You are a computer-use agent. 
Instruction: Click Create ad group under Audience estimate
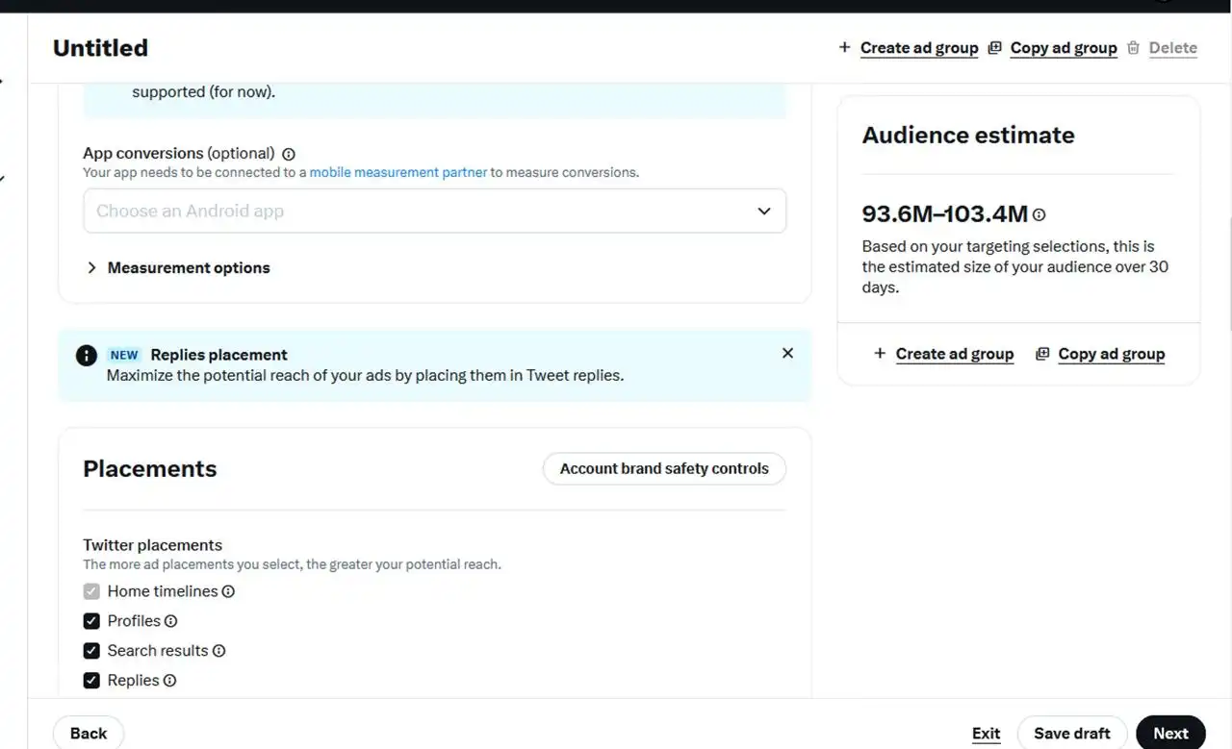pos(955,354)
